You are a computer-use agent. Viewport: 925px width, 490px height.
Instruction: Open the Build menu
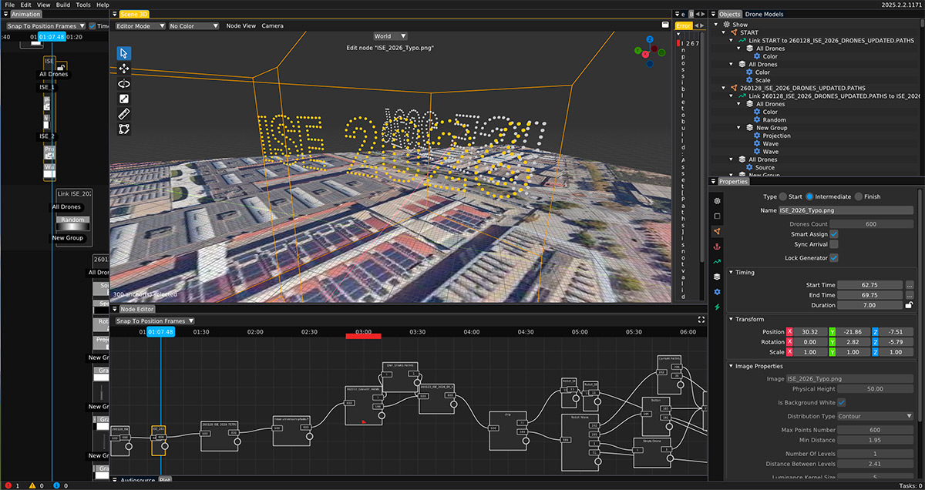coord(63,5)
